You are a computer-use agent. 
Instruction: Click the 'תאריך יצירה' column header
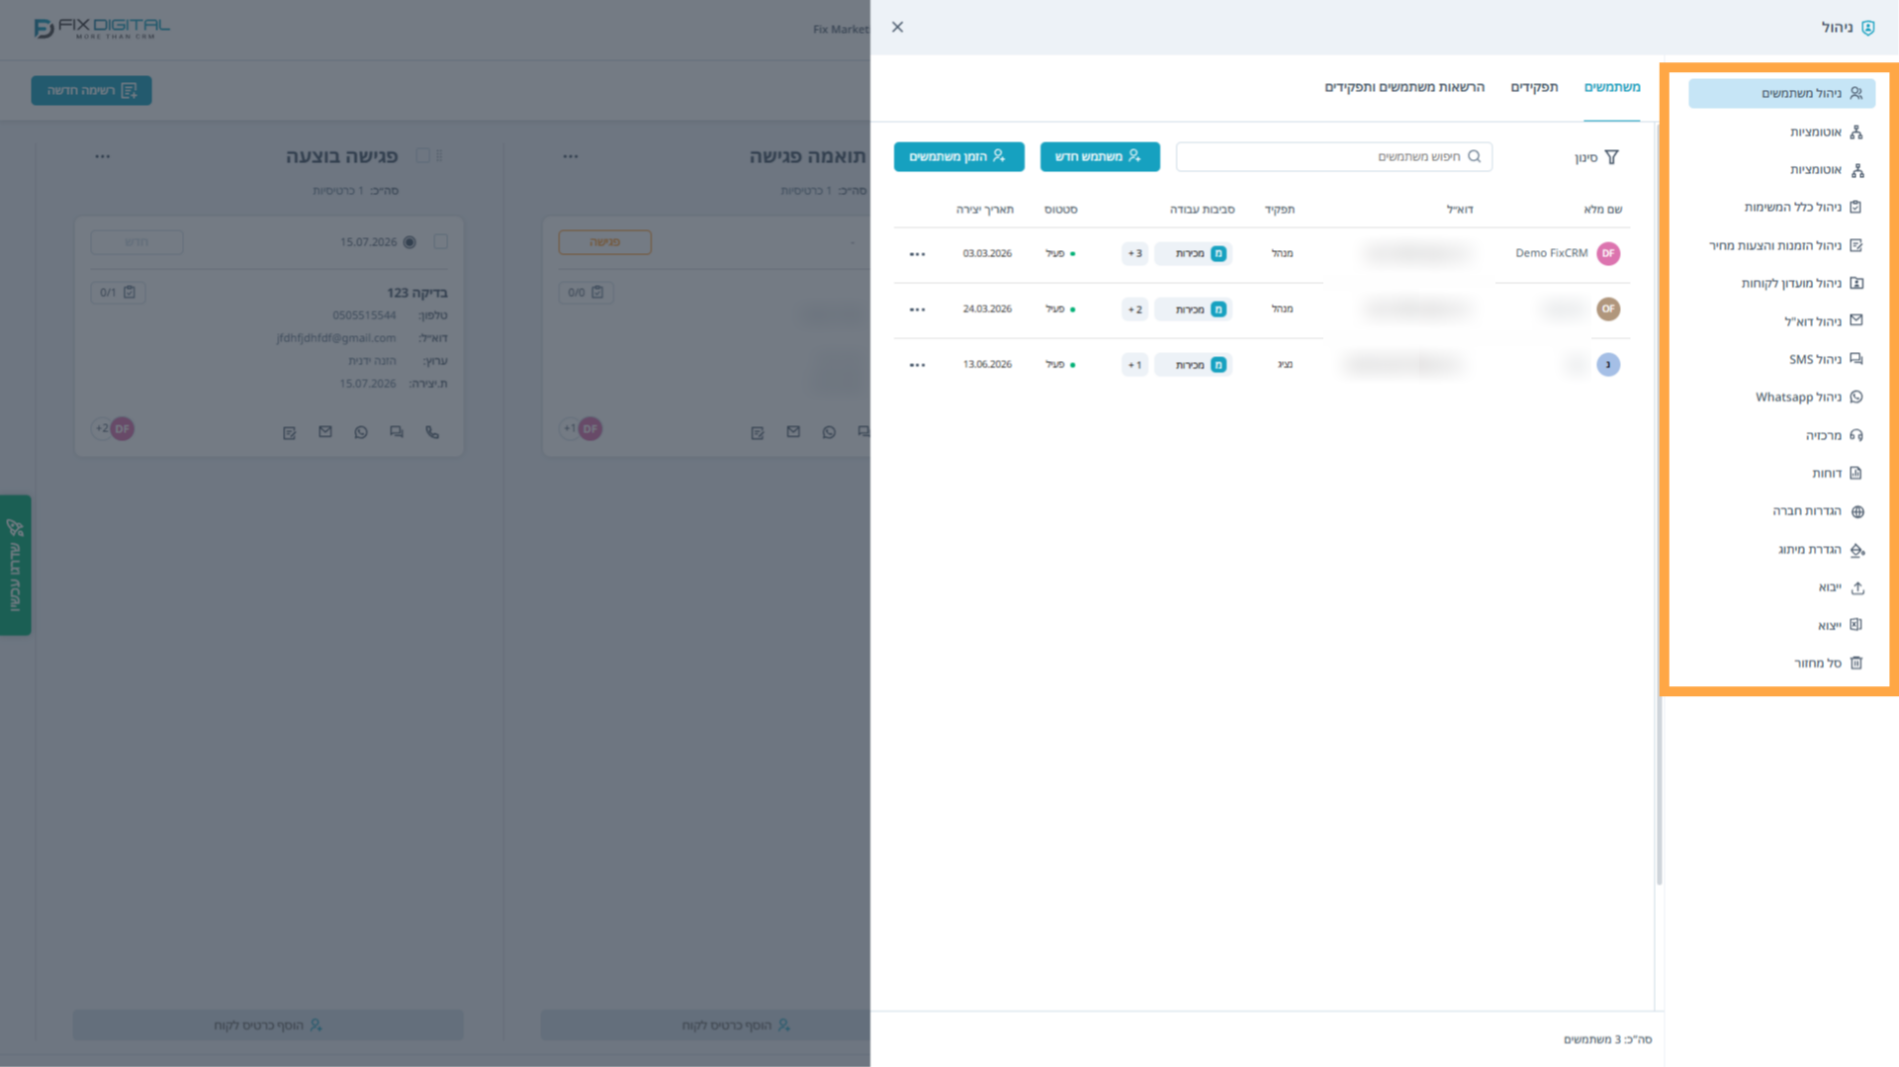tap(984, 210)
